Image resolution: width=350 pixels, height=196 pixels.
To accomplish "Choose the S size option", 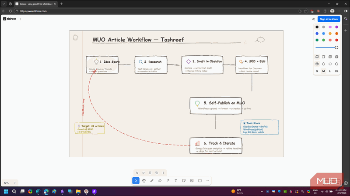I will tap(317, 71).
